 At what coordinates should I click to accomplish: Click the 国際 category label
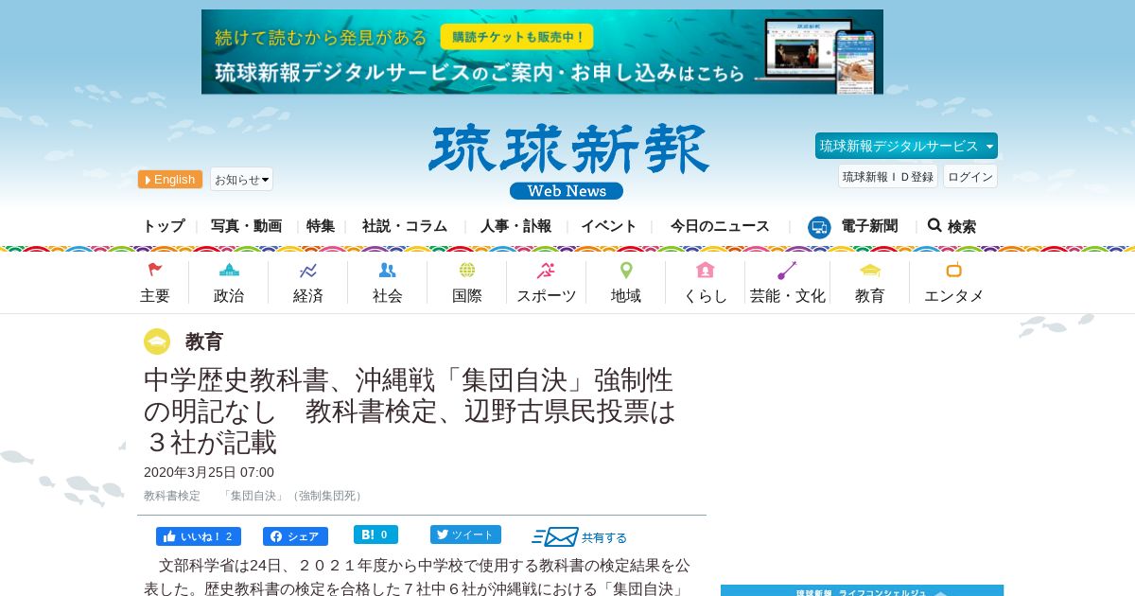tap(467, 296)
